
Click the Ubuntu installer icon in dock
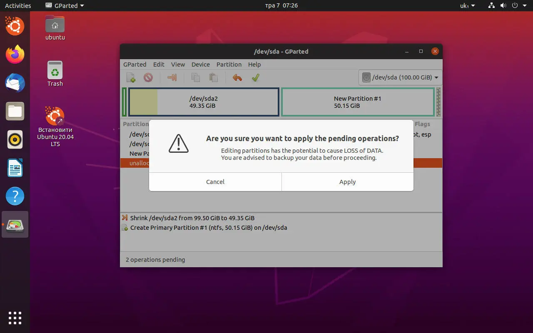coord(15,26)
